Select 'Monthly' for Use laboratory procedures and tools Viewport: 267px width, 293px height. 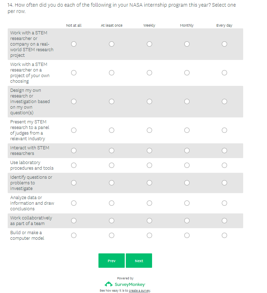click(x=187, y=165)
